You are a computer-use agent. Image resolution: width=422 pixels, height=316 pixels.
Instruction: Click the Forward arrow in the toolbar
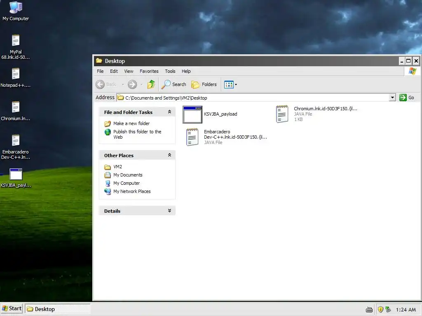[132, 84]
